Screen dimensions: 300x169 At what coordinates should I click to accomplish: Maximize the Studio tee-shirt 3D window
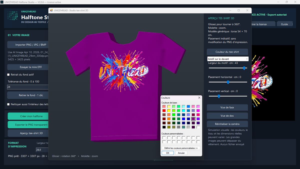(x=238, y=10)
